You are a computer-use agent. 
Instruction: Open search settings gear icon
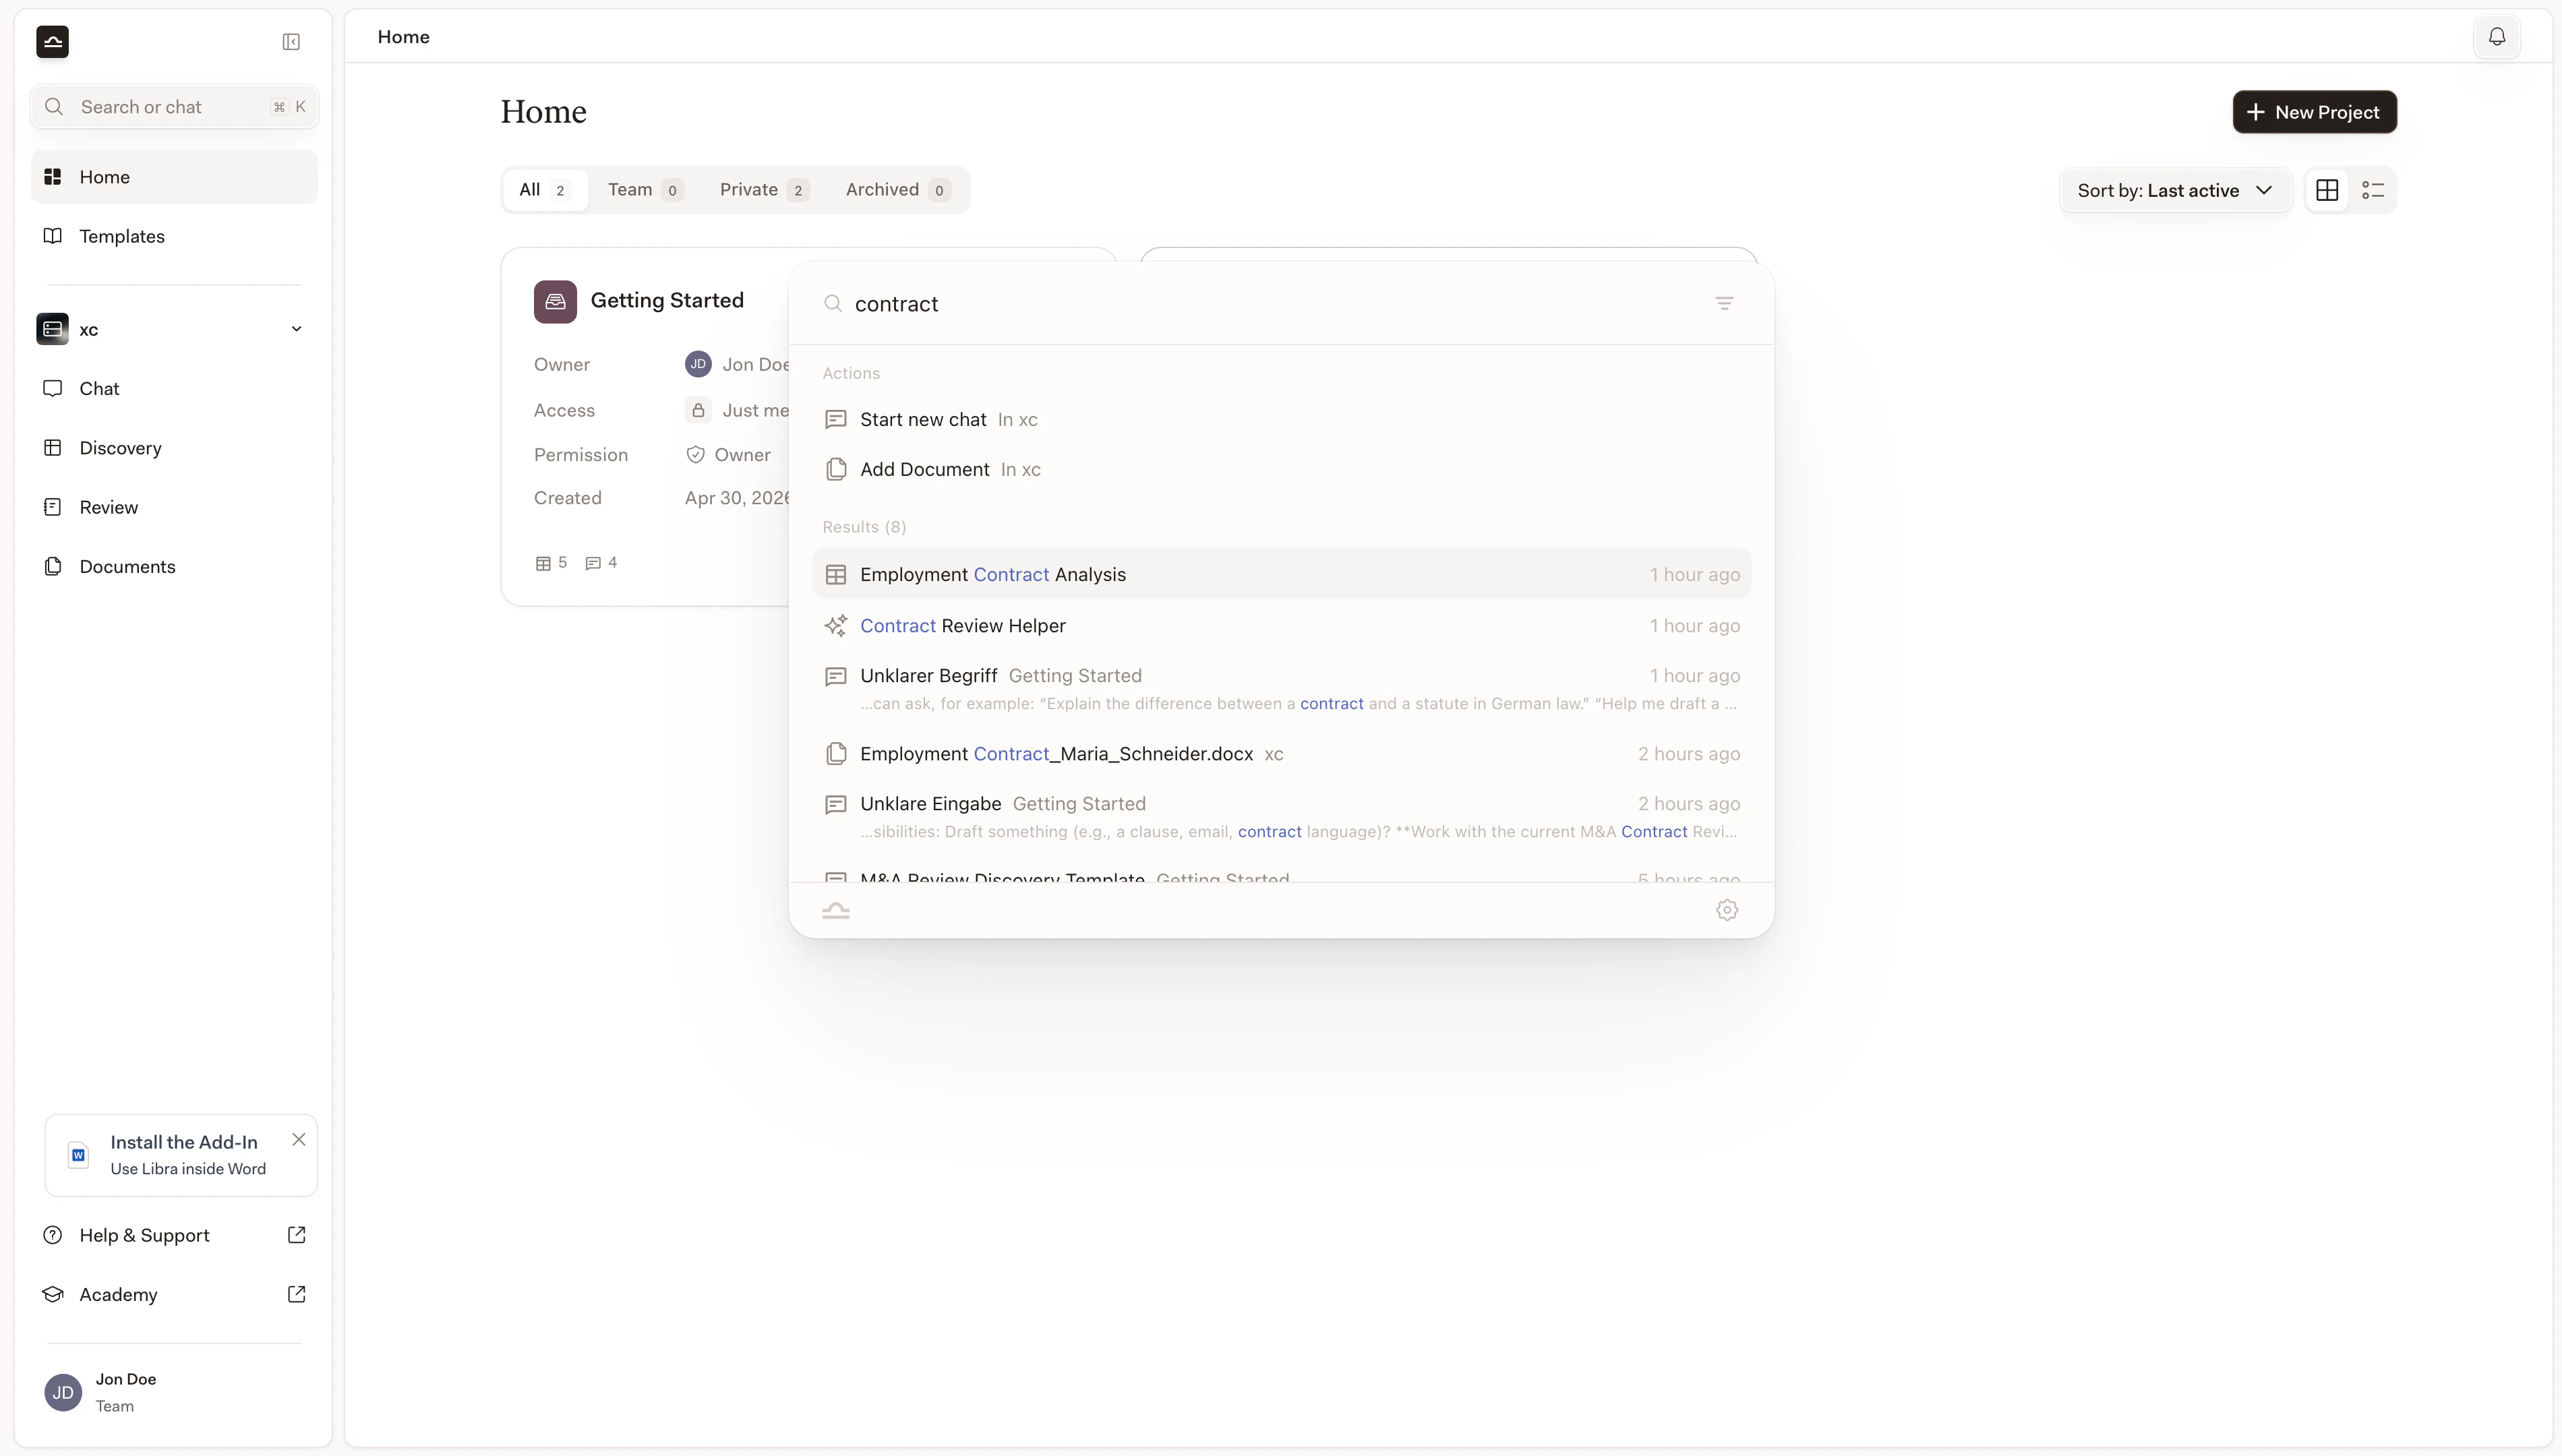click(x=1727, y=910)
